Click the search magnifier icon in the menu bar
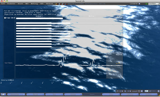This screenshot has width=160, height=97. pos(159,4)
